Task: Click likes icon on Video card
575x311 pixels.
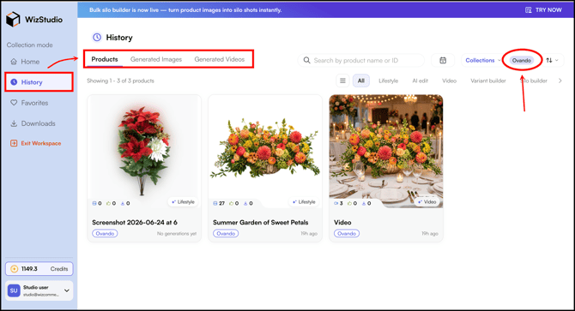Action: (x=349, y=203)
